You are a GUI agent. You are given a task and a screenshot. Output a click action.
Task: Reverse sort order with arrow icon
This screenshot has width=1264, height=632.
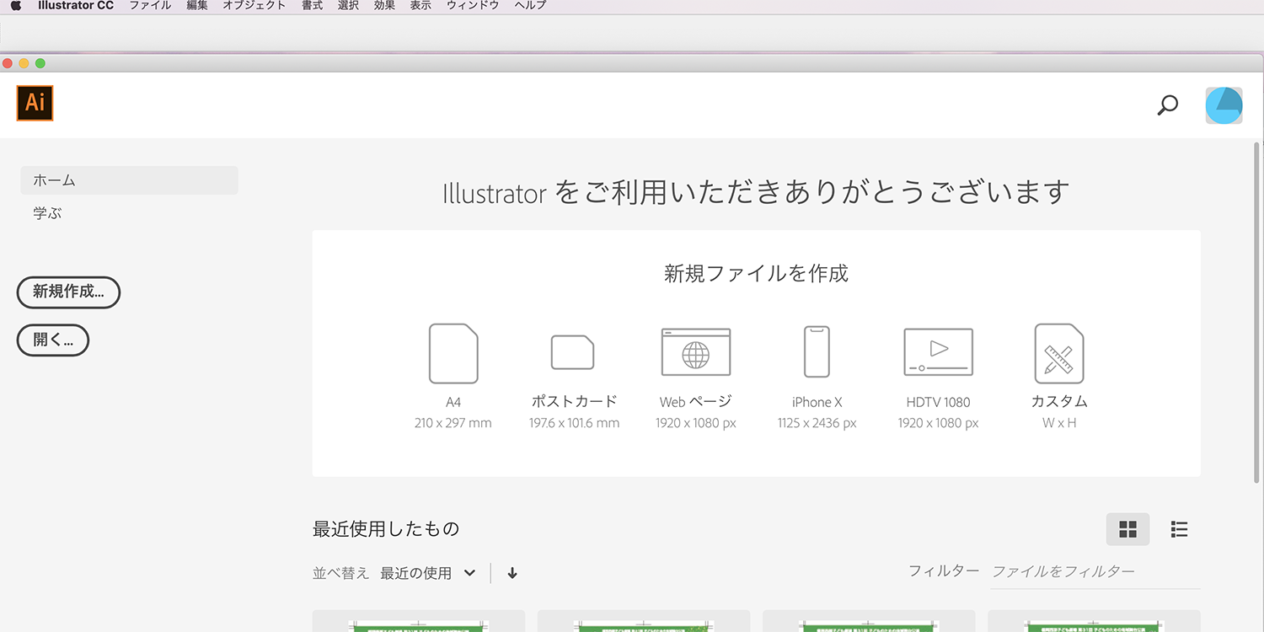(512, 574)
